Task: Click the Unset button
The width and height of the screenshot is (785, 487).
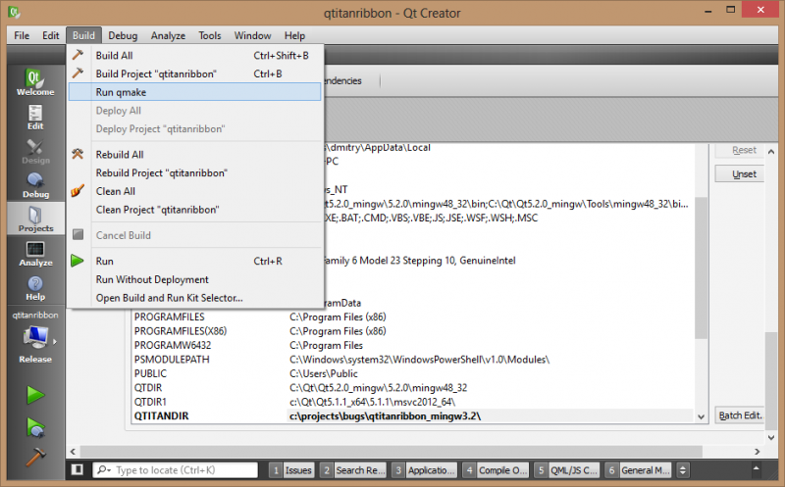Action: tap(744, 174)
